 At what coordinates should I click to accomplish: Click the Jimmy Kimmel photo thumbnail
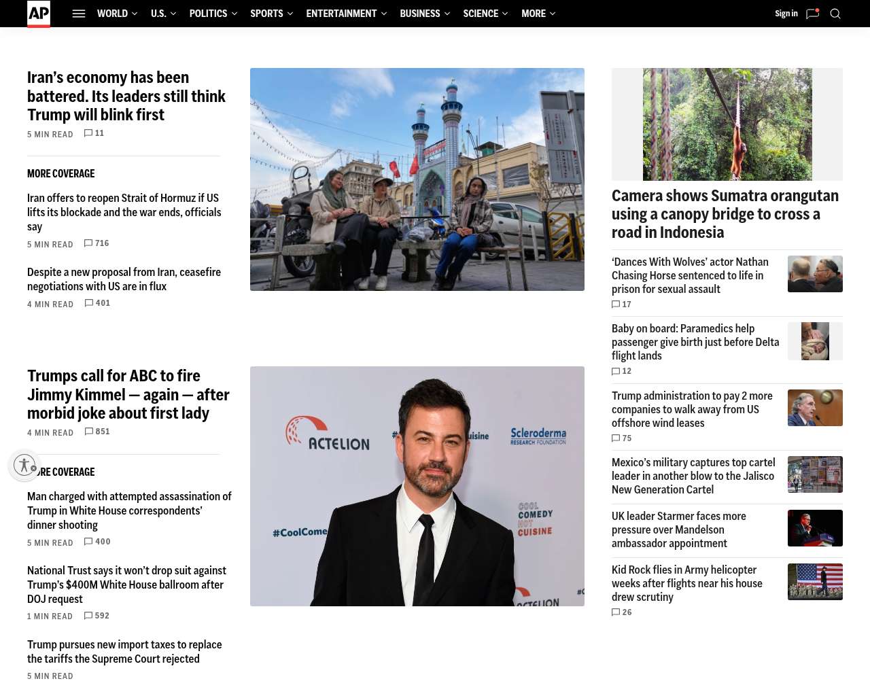click(417, 486)
